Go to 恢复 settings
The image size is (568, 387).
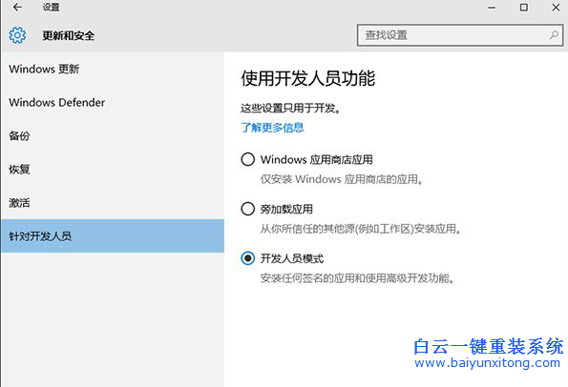pos(113,170)
